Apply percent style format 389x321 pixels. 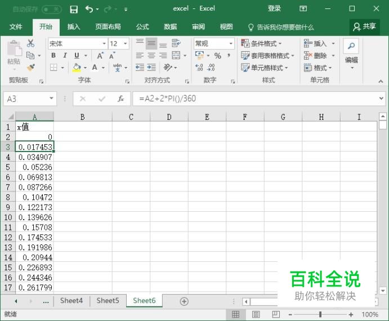pyautogui.click(x=217, y=55)
